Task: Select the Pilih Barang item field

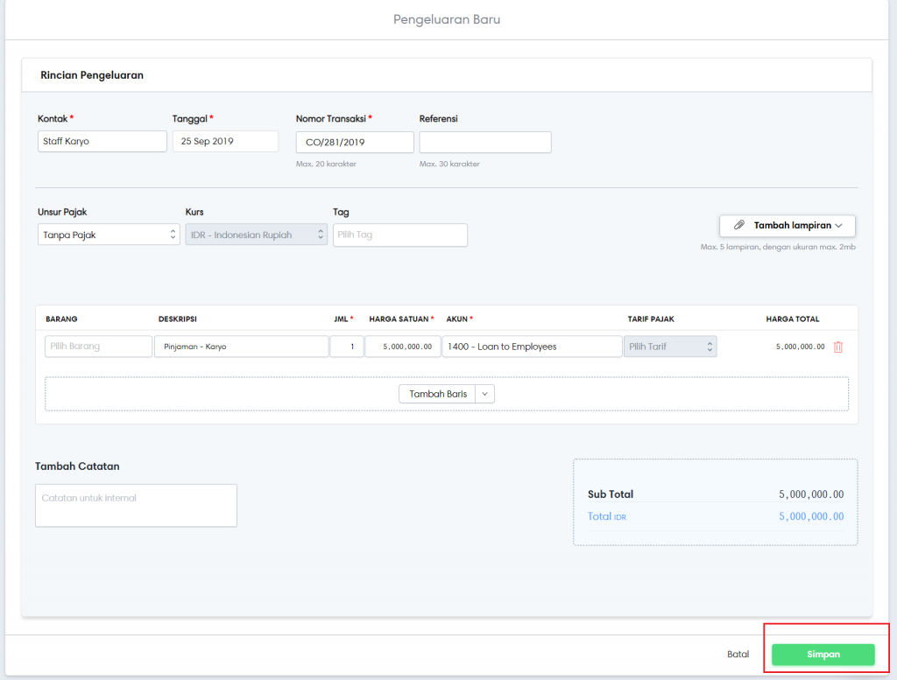Action: [x=98, y=347]
